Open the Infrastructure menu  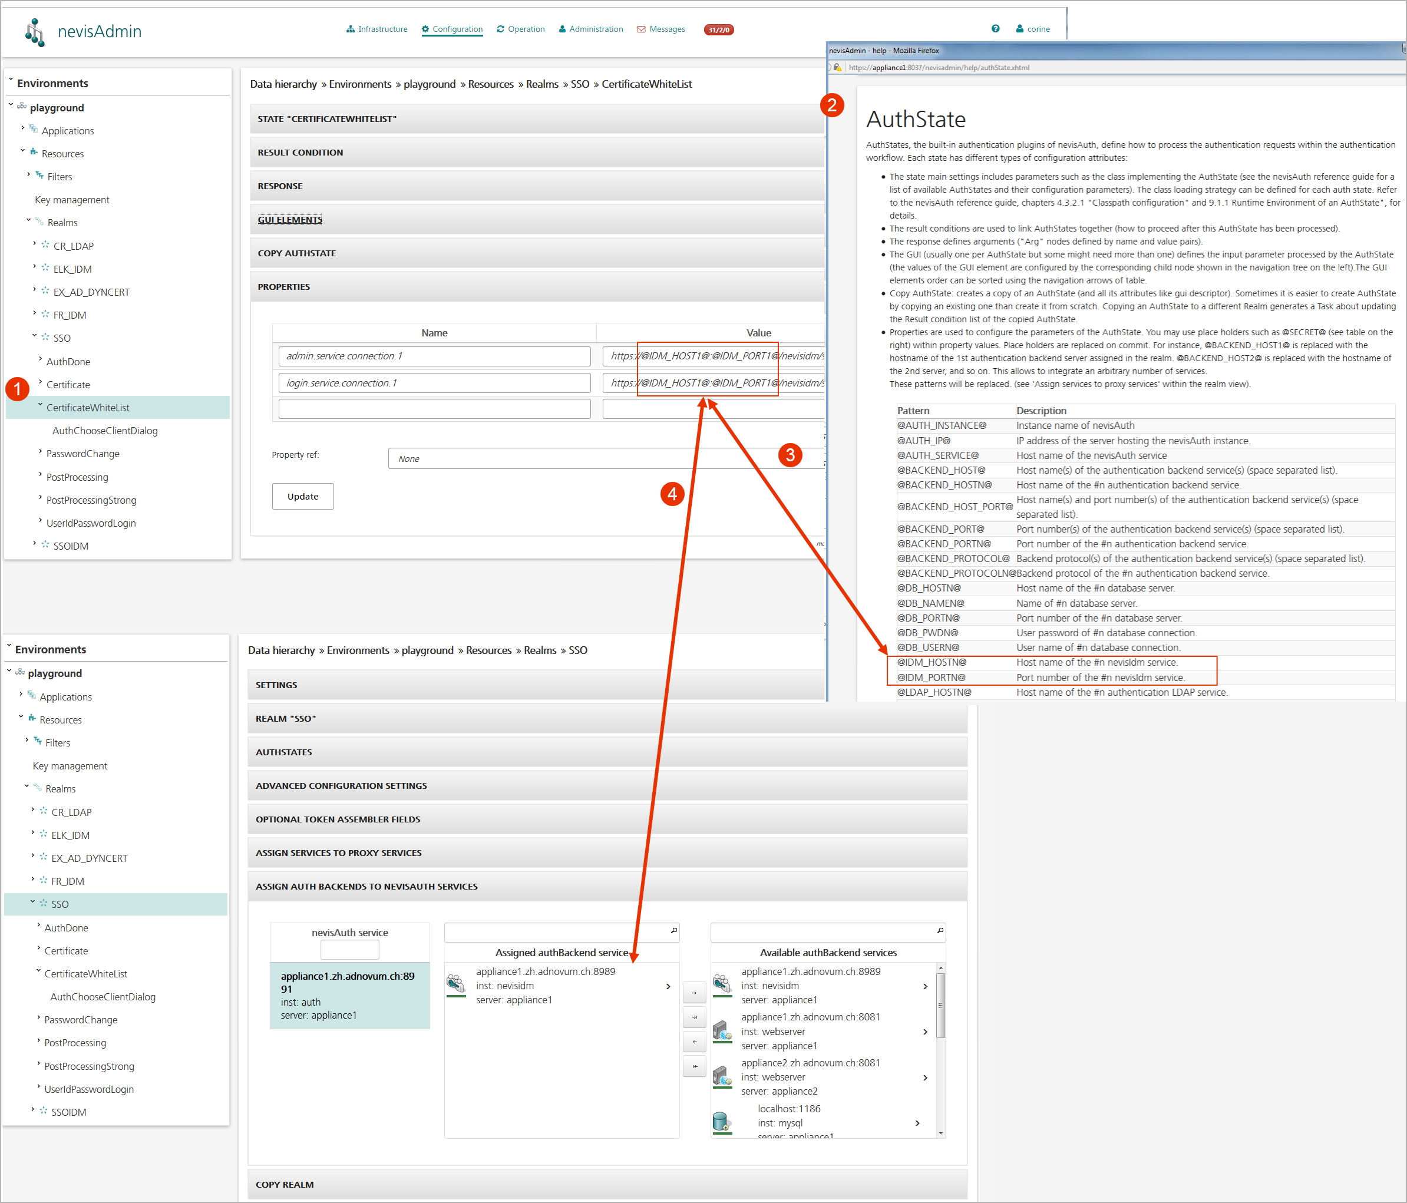377,29
